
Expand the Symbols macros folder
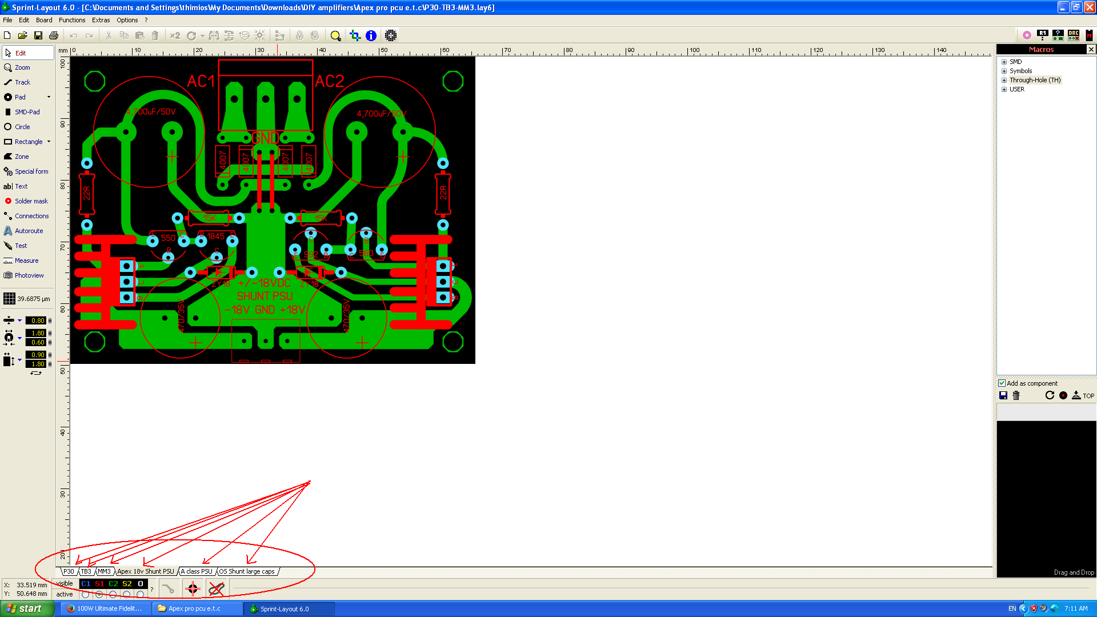[x=1004, y=71]
